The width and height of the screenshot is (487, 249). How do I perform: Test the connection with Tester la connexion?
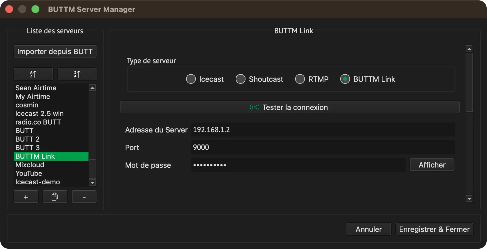290,107
